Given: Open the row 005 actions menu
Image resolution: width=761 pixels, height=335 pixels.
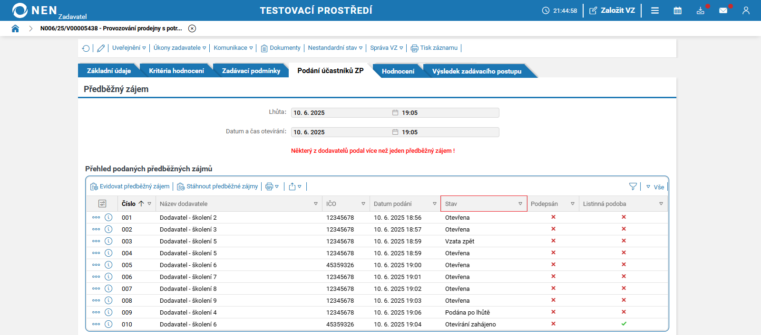Looking at the screenshot, I should click(x=96, y=265).
